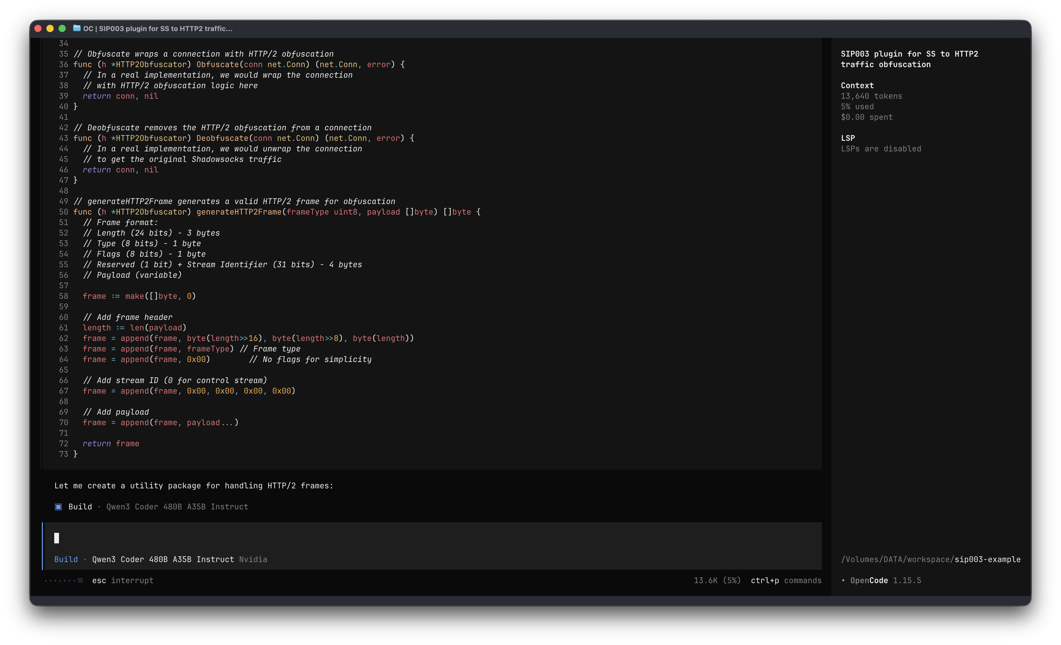Viewport: 1061px width, 645px height.
Task: Click line 58 frame := make([]byte, 0)
Action: [139, 296]
